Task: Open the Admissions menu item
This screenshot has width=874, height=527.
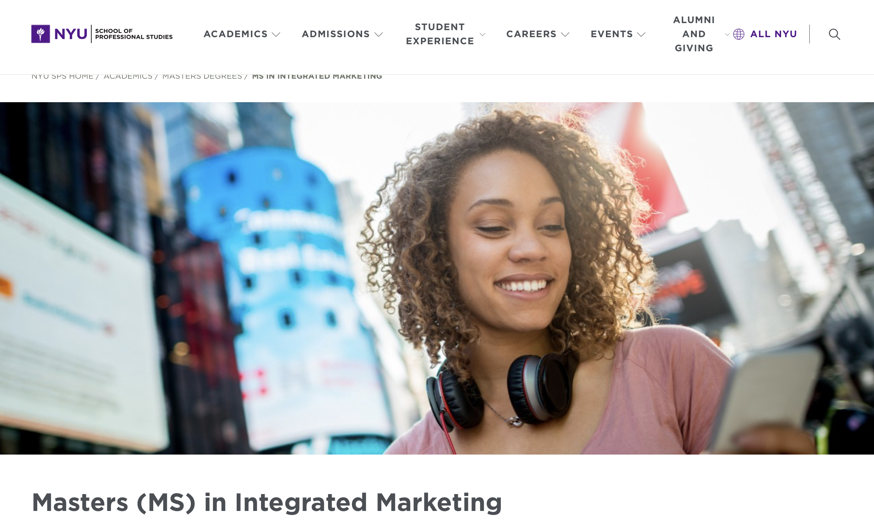Action: [x=336, y=34]
